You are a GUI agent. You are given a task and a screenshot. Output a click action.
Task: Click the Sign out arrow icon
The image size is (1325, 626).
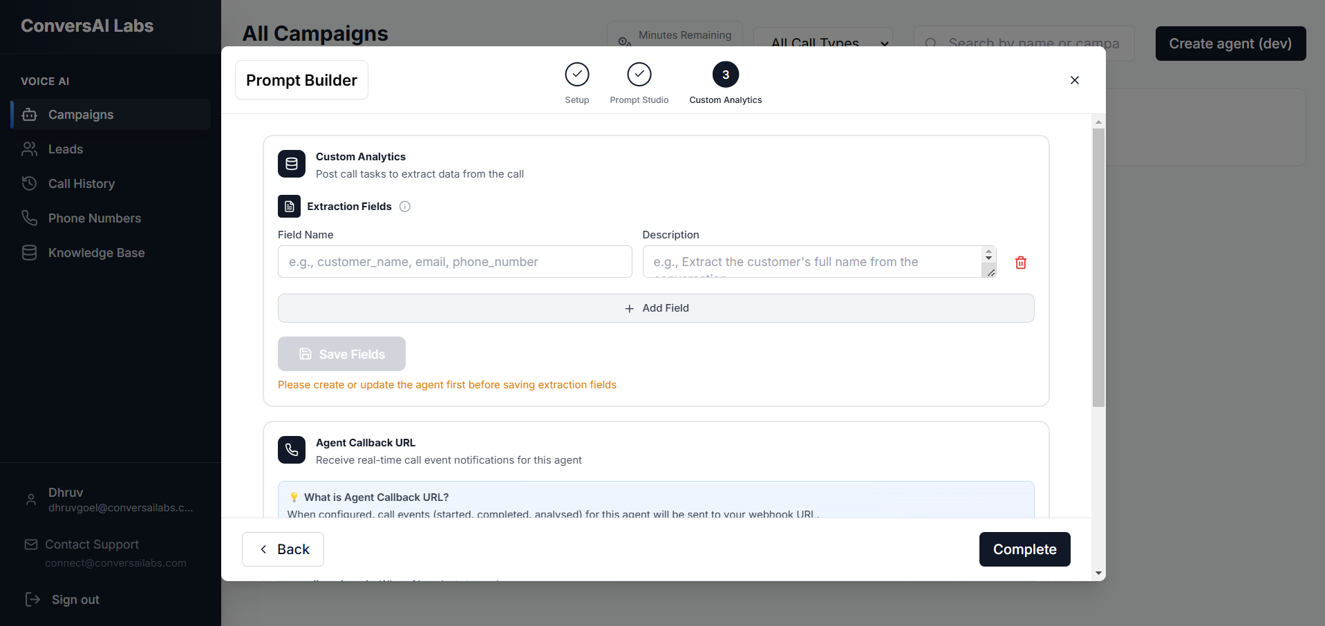32,599
